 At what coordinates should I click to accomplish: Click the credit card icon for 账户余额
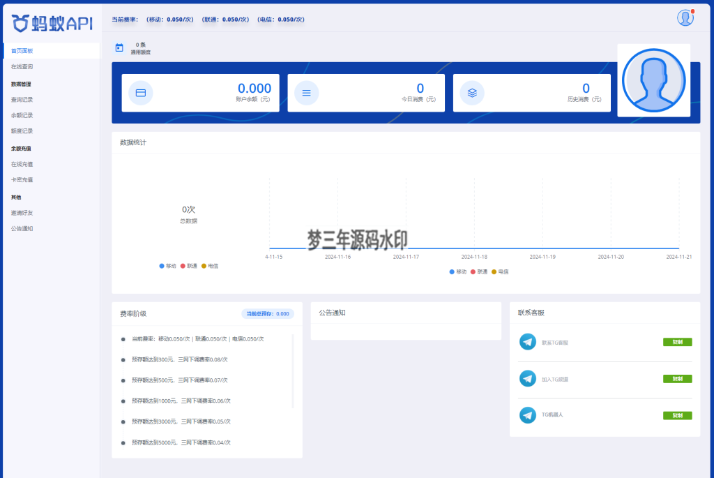point(141,93)
